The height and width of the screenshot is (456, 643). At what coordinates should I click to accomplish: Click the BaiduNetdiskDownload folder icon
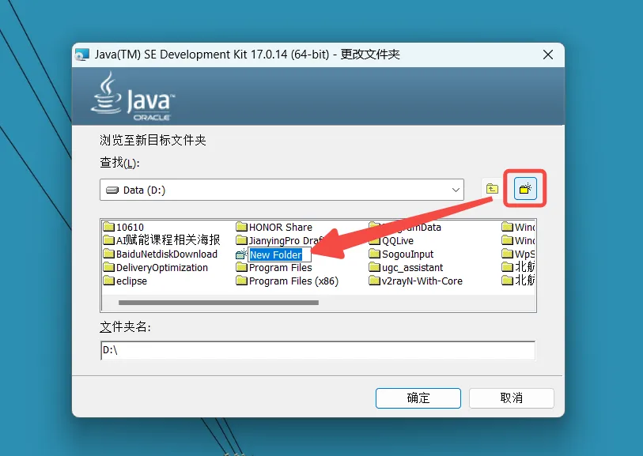pyautogui.click(x=108, y=254)
